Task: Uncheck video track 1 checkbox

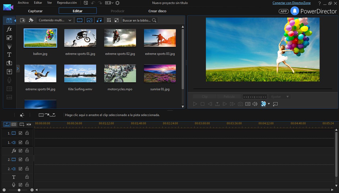Action: (x=20, y=133)
